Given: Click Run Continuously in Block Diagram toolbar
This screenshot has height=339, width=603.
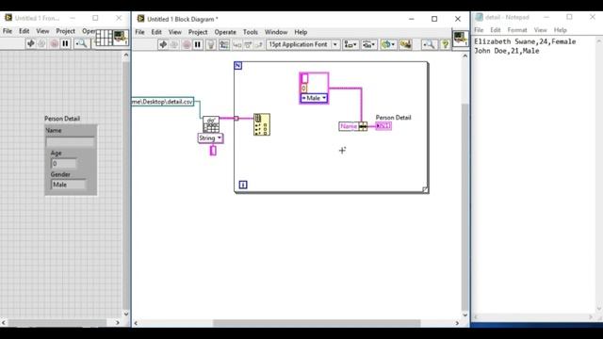Looking at the screenshot, I should (174, 44).
